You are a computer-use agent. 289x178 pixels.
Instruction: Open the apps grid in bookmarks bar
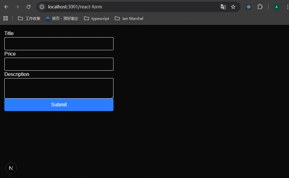click(x=6, y=18)
